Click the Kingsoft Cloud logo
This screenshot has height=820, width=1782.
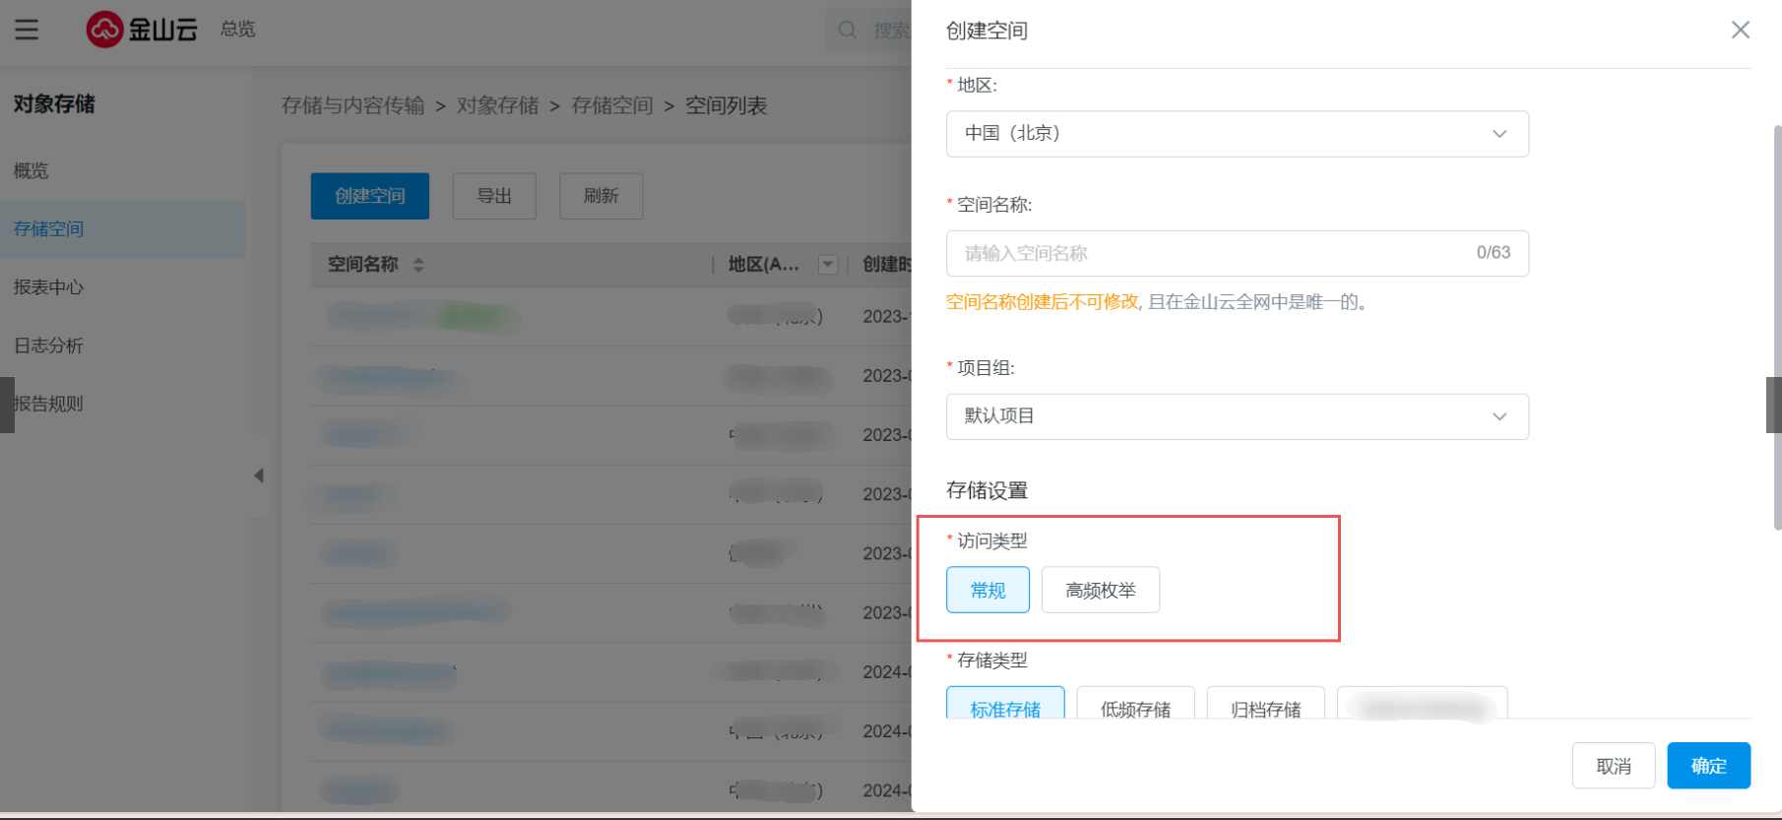142,30
